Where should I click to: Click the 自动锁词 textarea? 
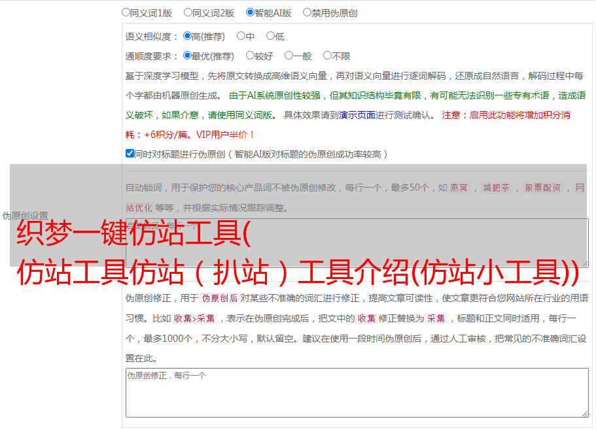point(357,243)
